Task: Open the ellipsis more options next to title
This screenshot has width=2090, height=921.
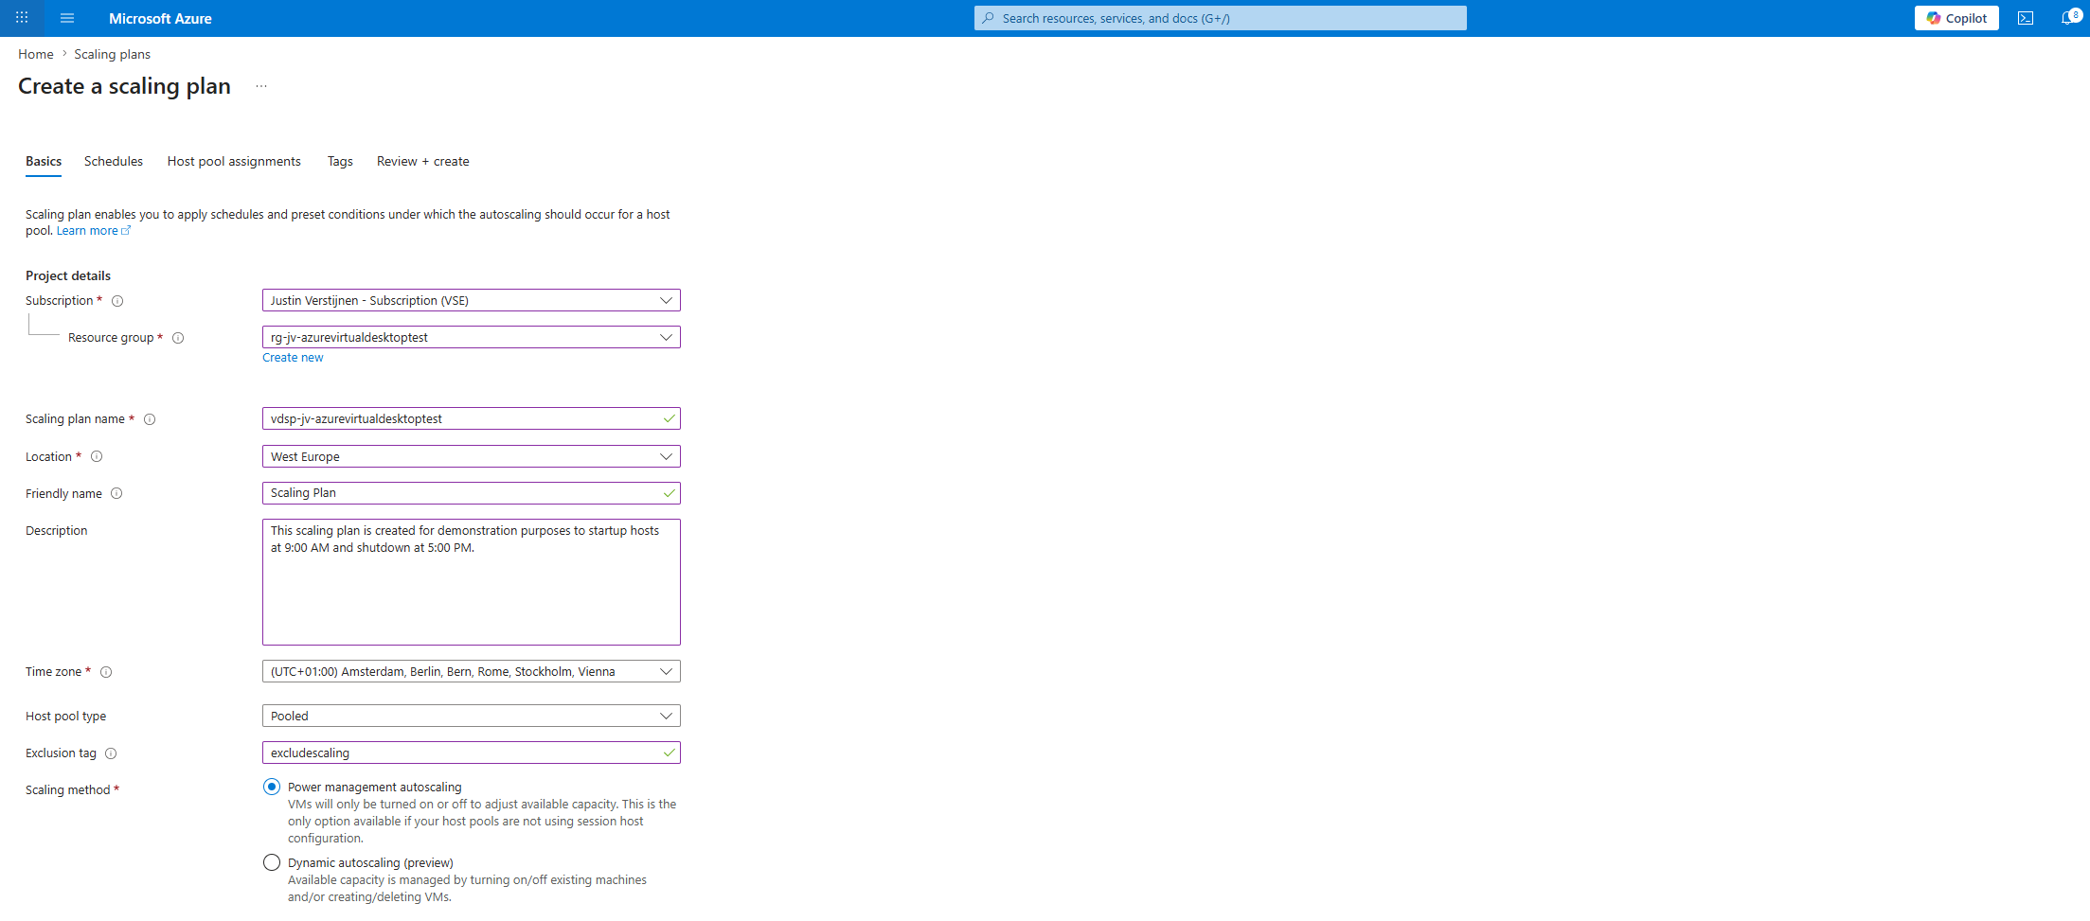Action: tap(261, 86)
